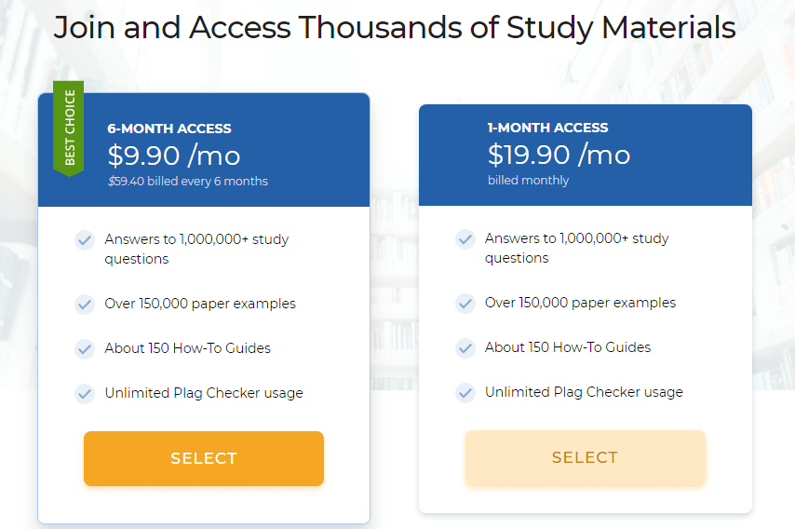Click Unlimited Plag Checker usage text in 6-month card
The height and width of the screenshot is (529, 795).
coord(204,393)
